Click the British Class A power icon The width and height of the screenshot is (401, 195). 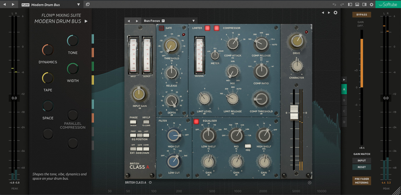(150, 182)
